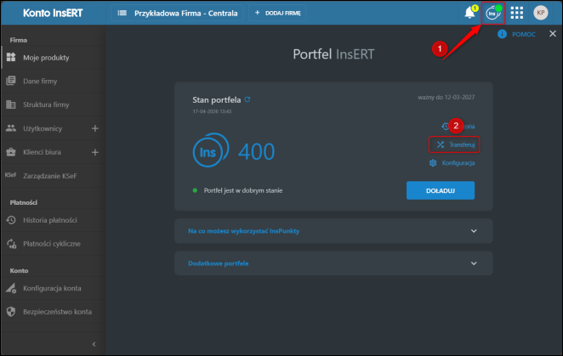
Task: Open the notifications bell
Action: pos(469,13)
